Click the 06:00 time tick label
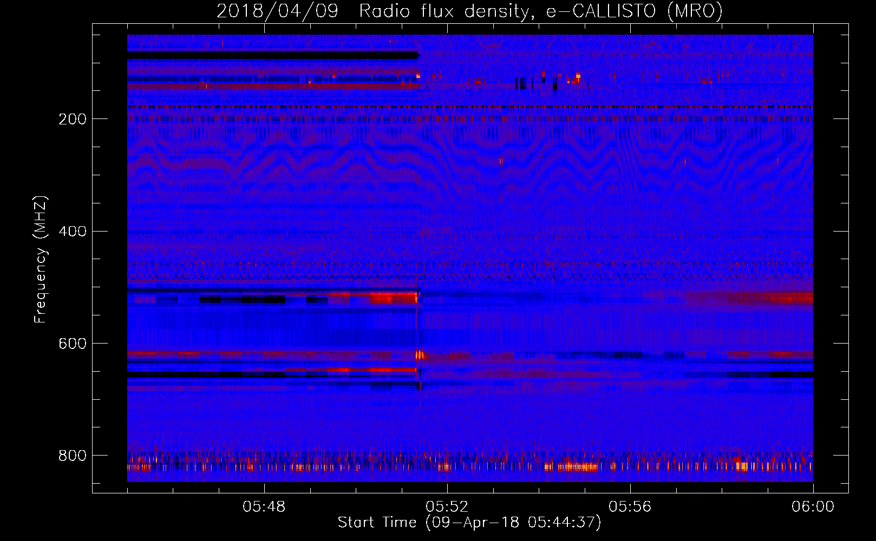876x541 pixels. (x=813, y=507)
